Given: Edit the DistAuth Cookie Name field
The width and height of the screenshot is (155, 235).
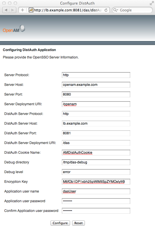Looking at the screenshot, I should coord(96,153).
